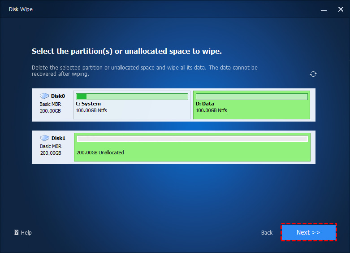Close the Disk Wipe window
350x253 pixels.
click(341, 9)
